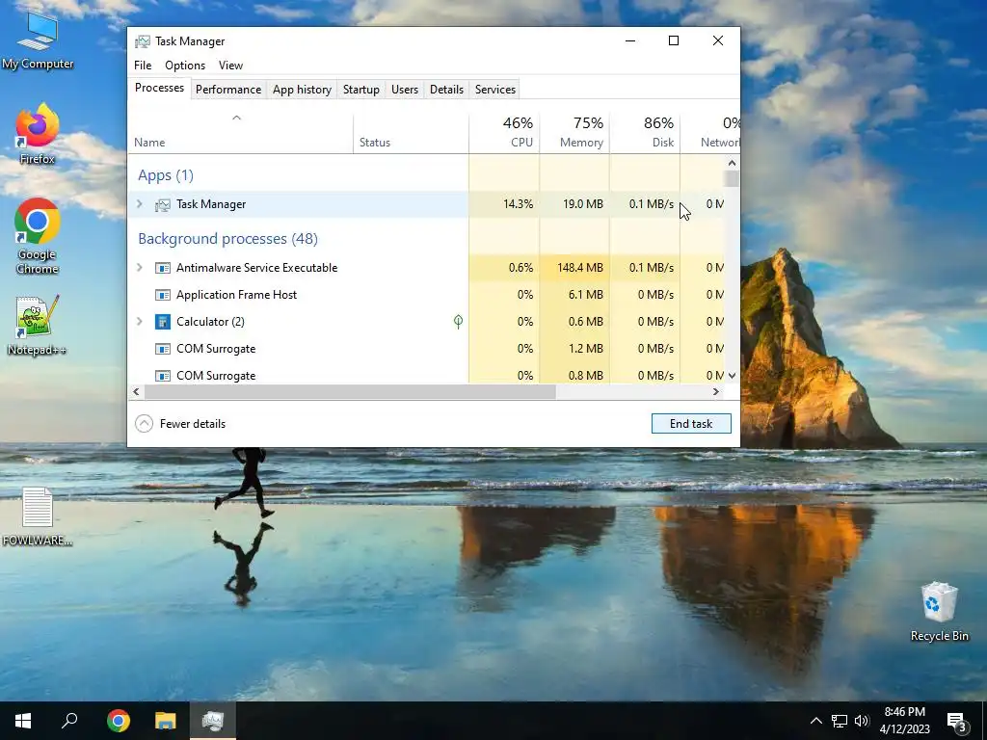
Task: Click vertical scrollbar up arrow
Action: (732, 163)
